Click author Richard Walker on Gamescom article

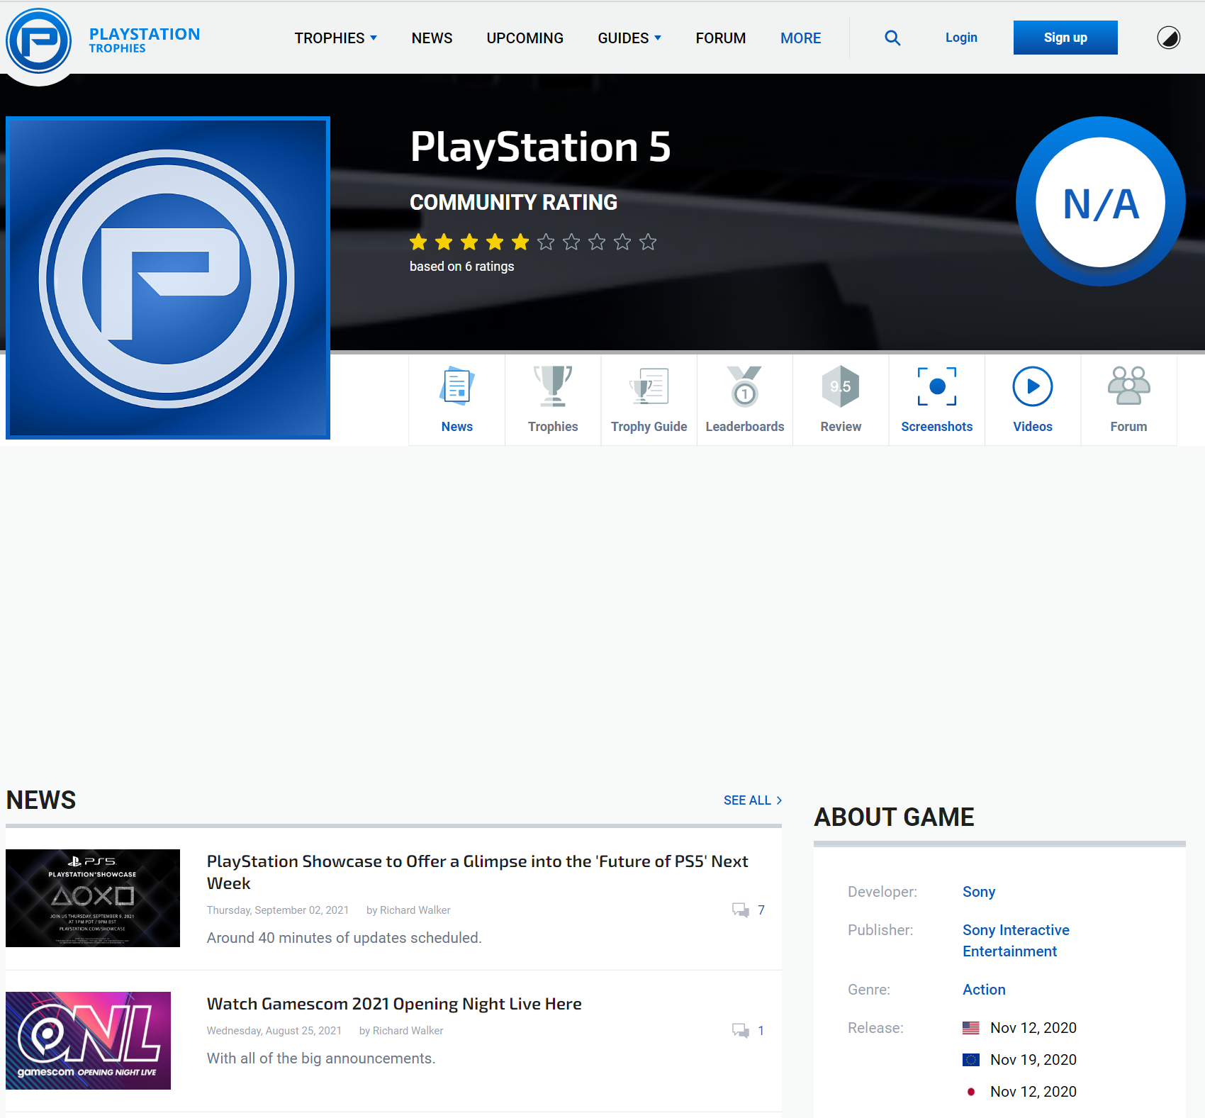click(408, 1031)
